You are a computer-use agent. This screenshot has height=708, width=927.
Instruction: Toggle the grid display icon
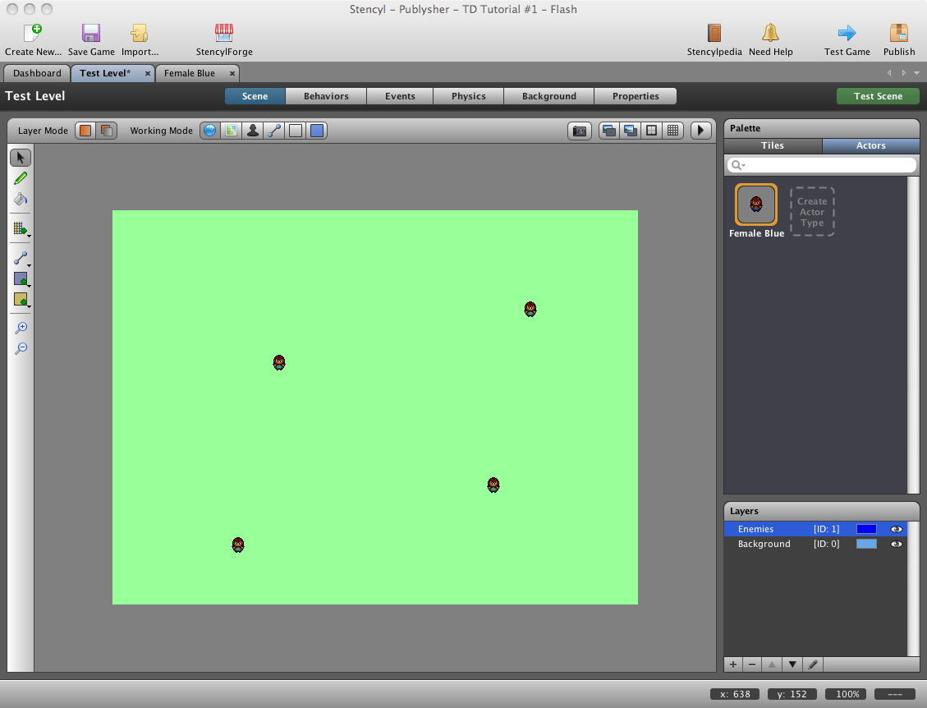click(x=672, y=131)
